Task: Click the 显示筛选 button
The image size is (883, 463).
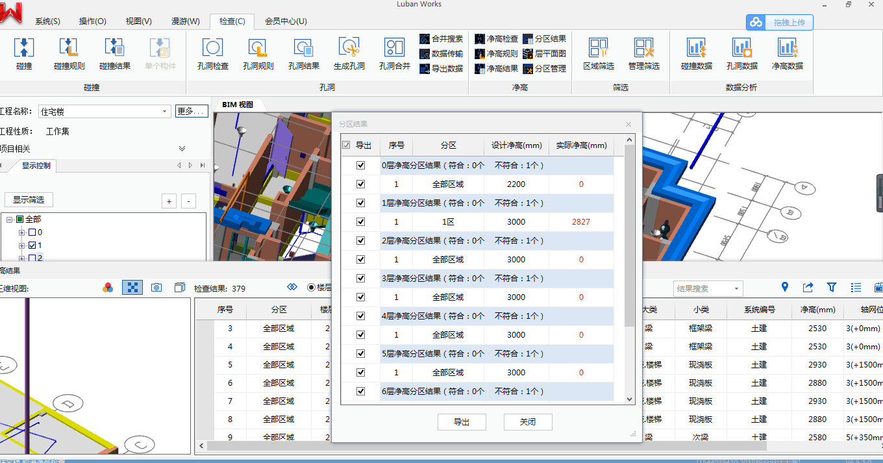Action: pyautogui.click(x=29, y=200)
